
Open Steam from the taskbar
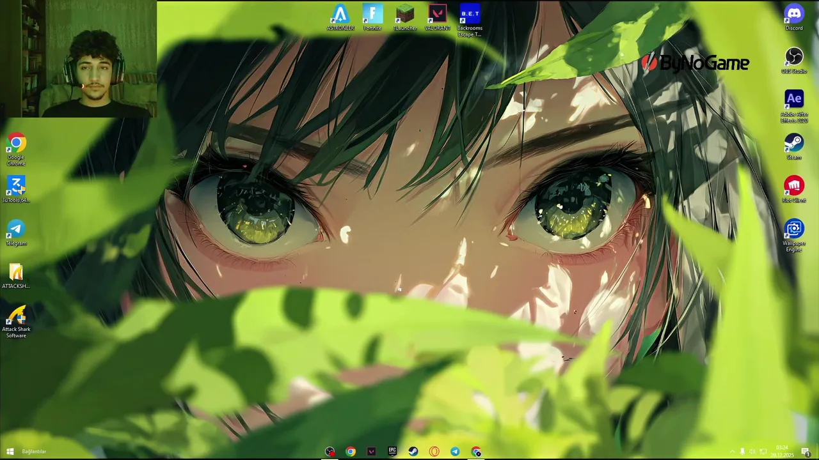[x=413, y=452]
